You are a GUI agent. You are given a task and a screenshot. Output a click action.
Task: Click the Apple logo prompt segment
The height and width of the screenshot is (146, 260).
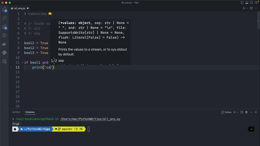pyautogui.click(x=15, y=129)
